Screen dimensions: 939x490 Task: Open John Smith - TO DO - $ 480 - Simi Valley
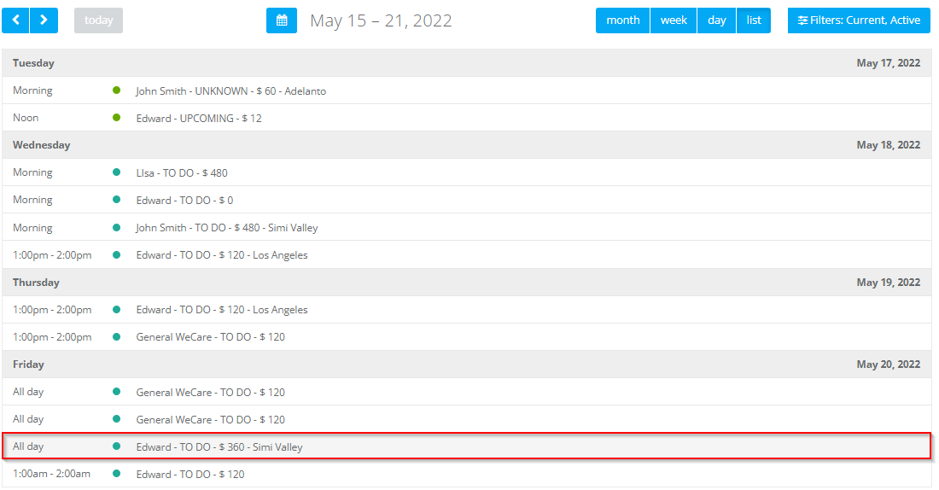(x=466, y=228)
